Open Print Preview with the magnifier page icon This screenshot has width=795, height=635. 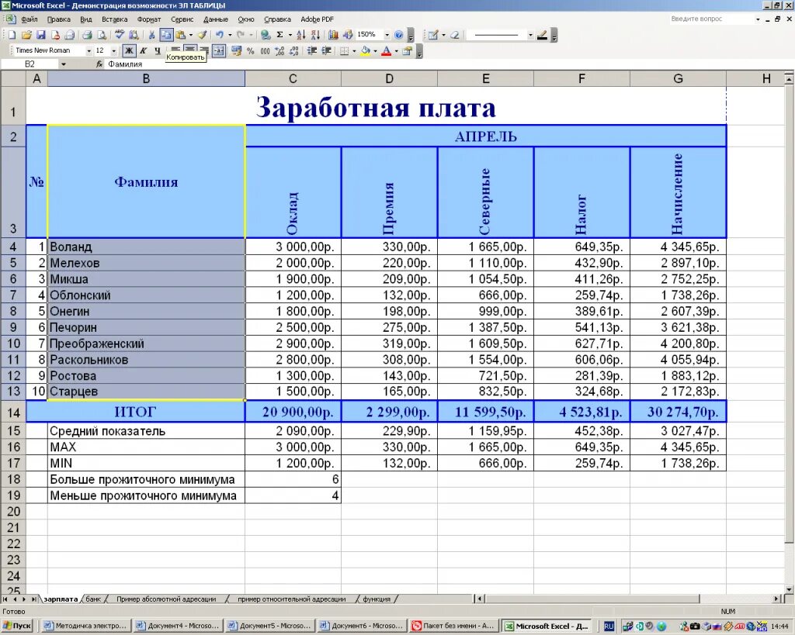tap(102, 35)
